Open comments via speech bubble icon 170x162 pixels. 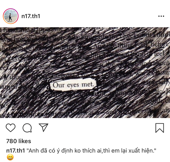27,128
